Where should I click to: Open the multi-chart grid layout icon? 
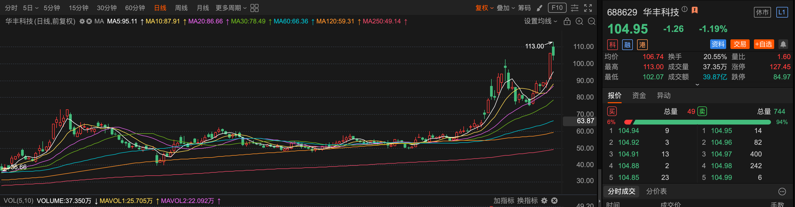click(254, 8)
